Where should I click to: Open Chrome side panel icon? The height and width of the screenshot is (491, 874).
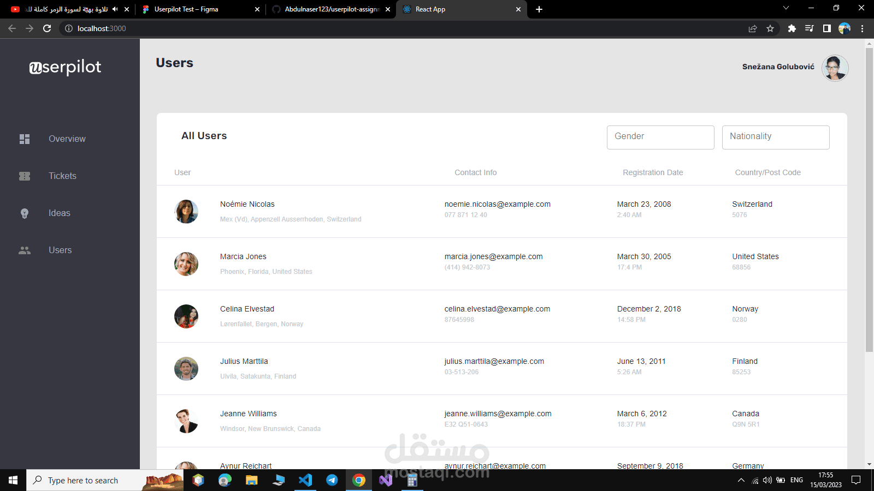(827, 28)
